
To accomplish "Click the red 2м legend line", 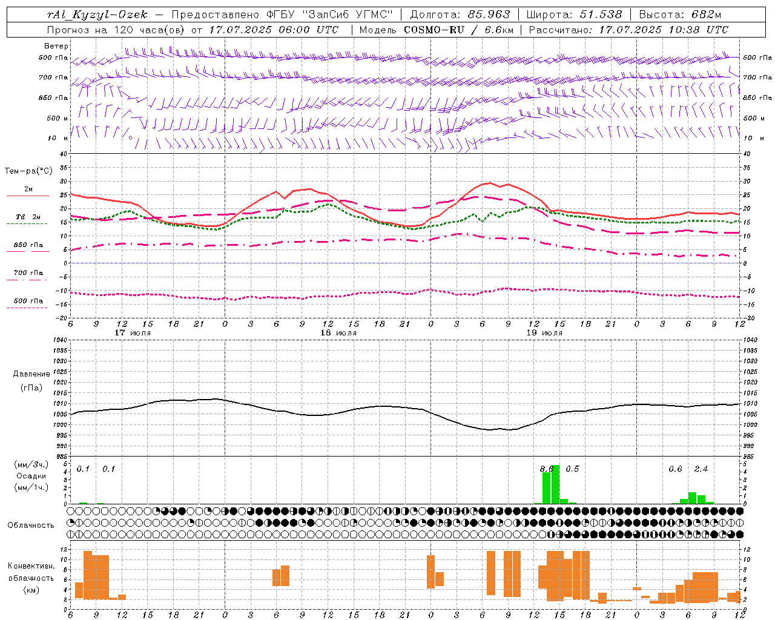I will point(28,196).
